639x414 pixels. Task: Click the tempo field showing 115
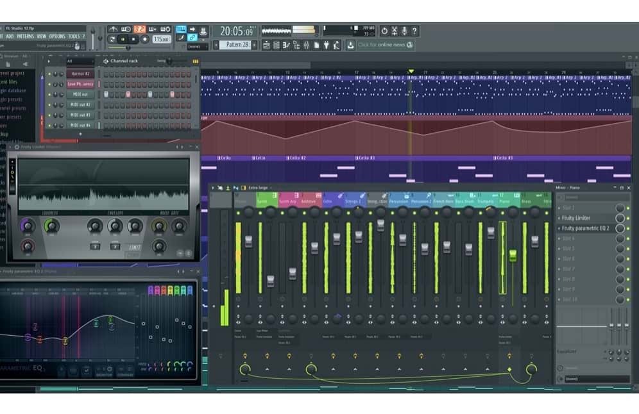coord(160,40)
